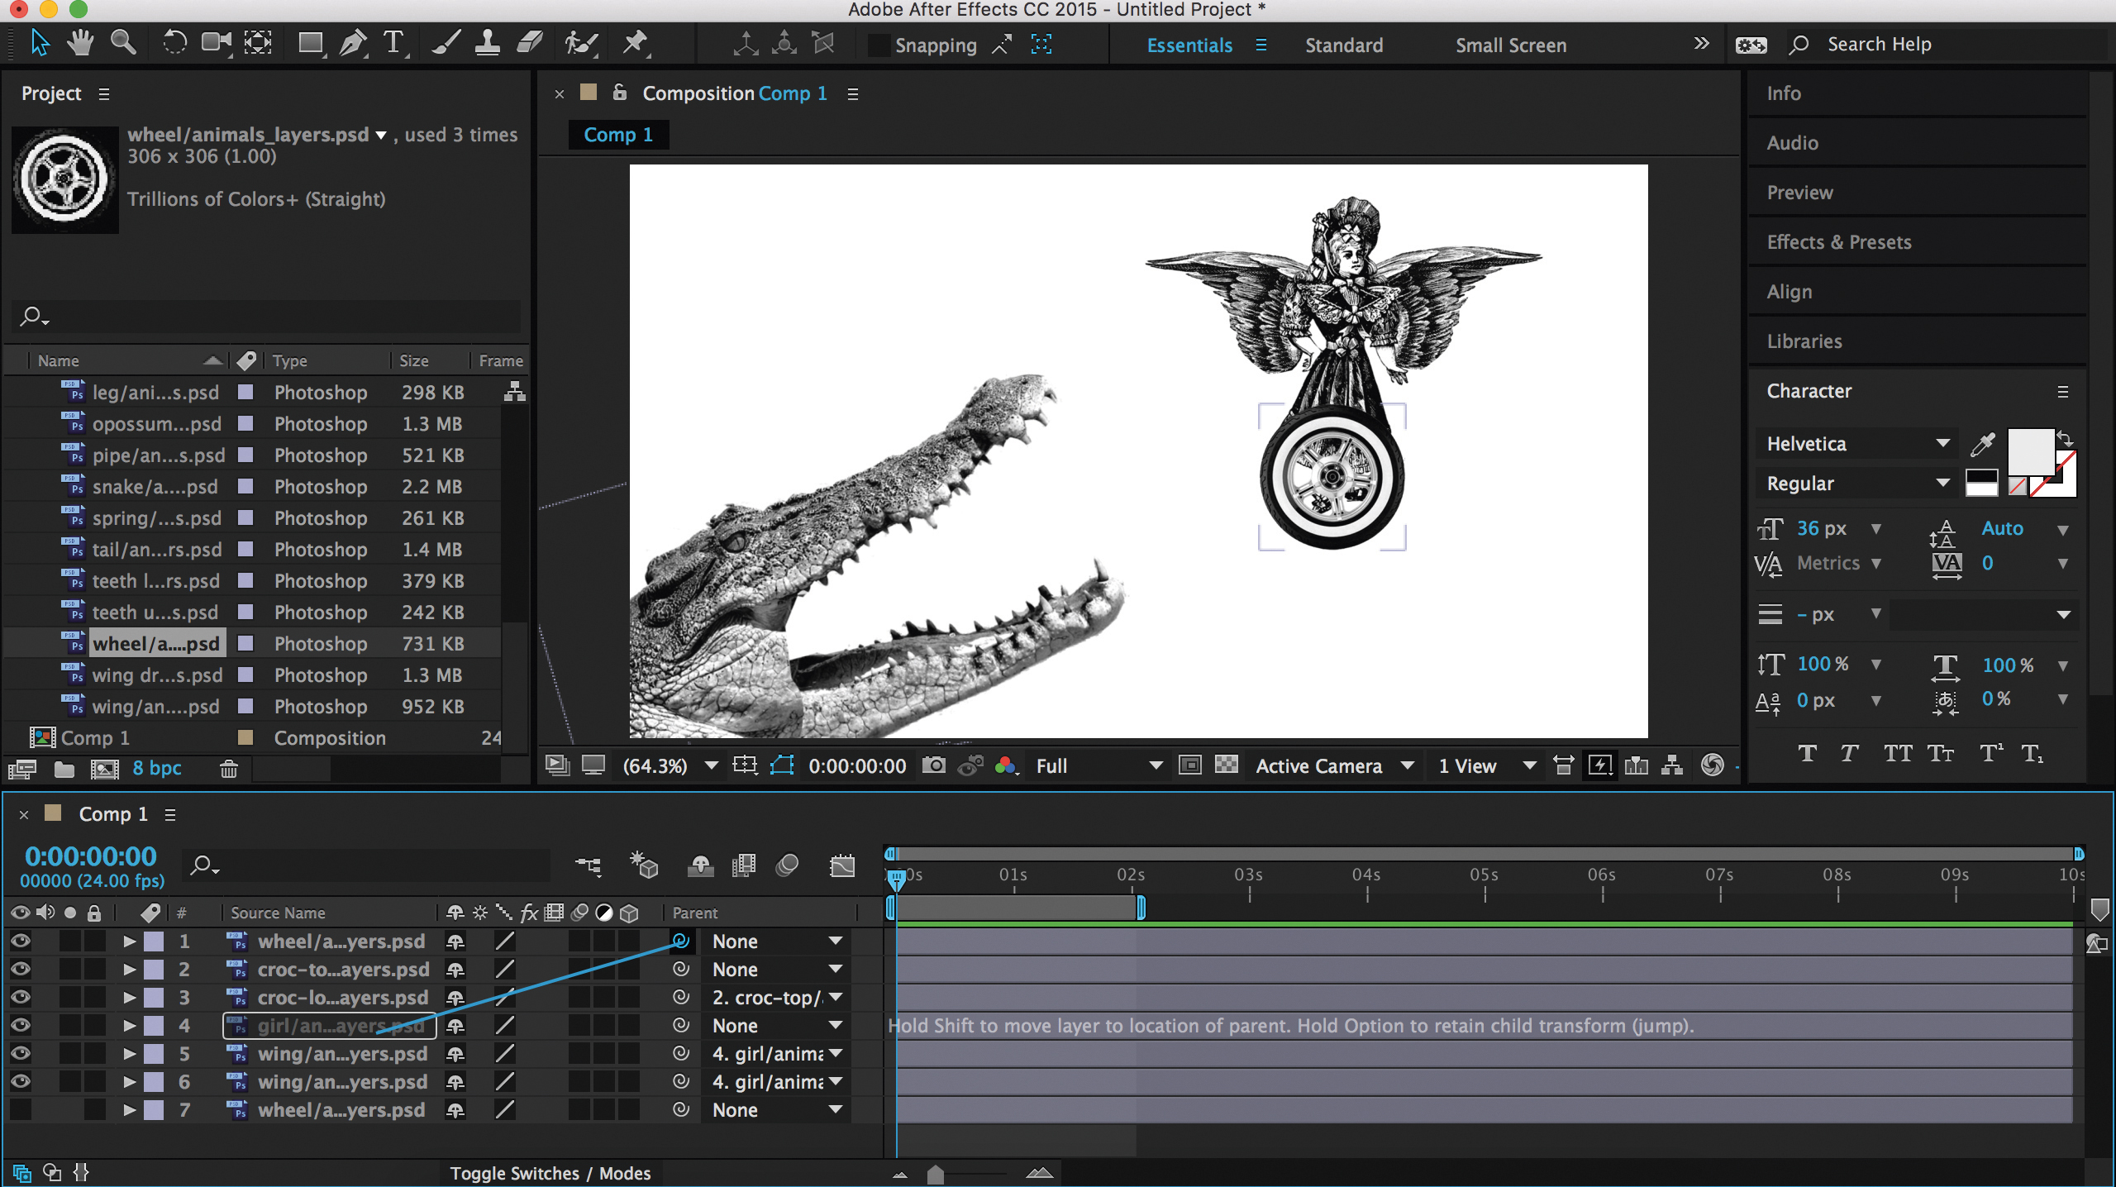Switch to the Standard workspace
The image size is (2116, 1187).
coord(1343,45)
